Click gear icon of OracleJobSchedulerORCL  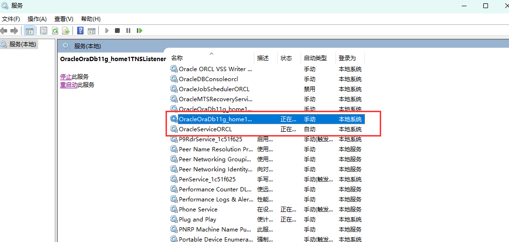tap(174, 89)
